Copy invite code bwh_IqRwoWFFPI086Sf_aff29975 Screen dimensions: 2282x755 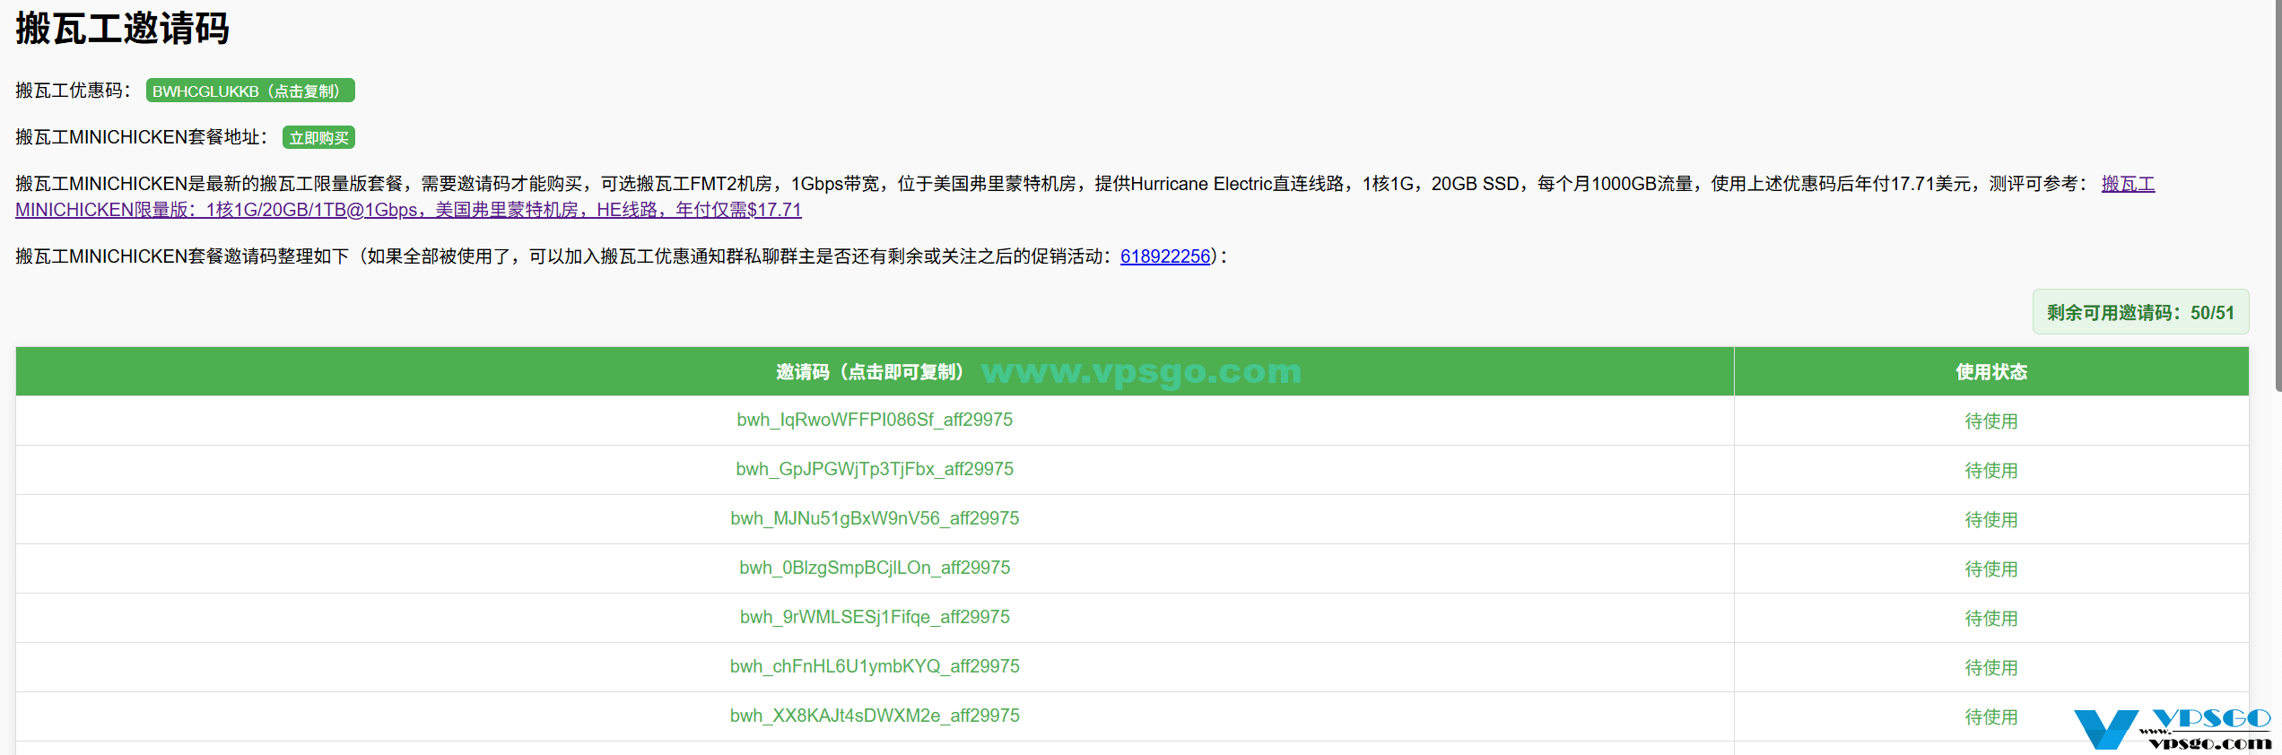click(875, 420)
